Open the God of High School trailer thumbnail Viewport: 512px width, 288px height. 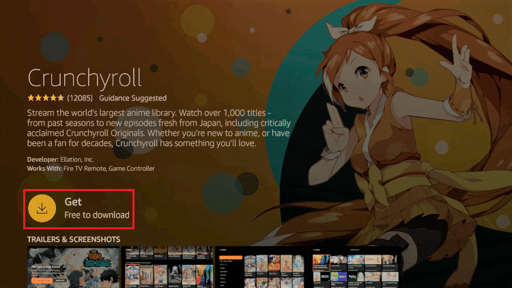[x=74, y=267]
